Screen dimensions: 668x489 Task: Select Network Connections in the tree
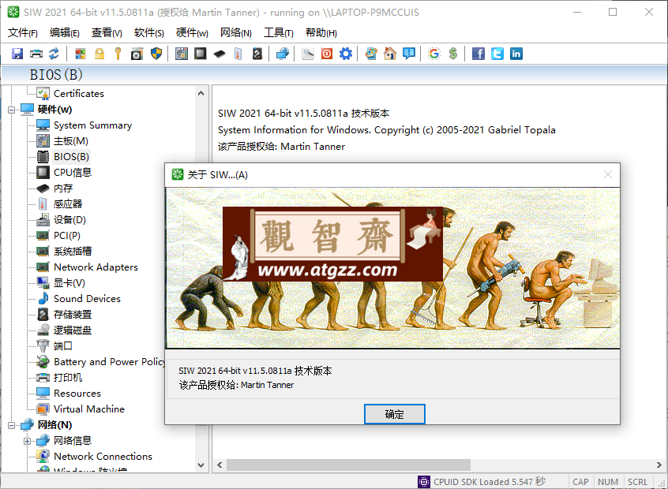[x=103, y=456]
